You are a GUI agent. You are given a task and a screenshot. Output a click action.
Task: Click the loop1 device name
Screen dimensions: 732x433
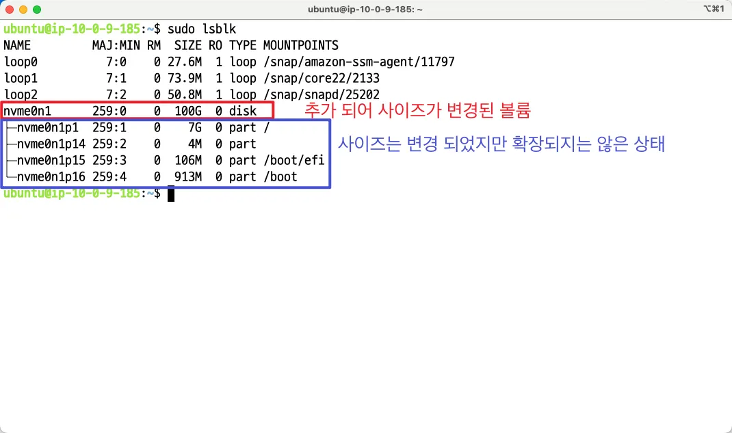[x=21, y=79]
